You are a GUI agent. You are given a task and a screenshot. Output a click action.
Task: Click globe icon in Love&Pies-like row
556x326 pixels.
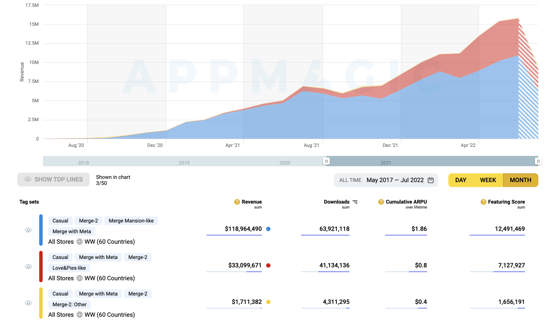click(x=80, y=278)
